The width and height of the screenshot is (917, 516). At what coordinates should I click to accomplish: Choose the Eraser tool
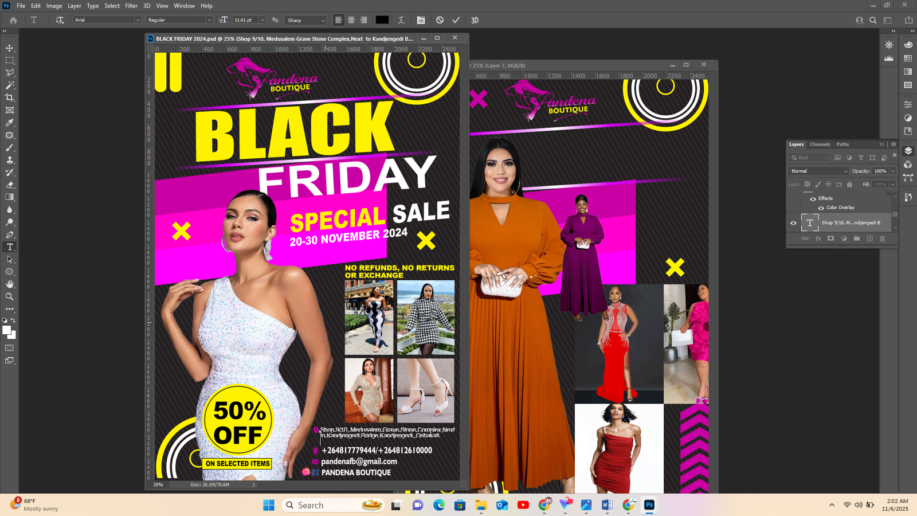pyautogui.click(x=10, y=185)
